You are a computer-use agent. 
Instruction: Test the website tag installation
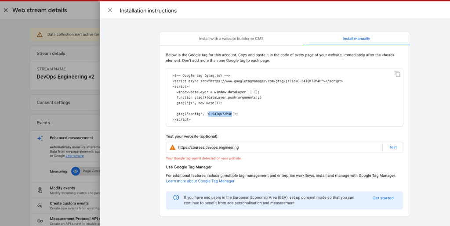392,147
